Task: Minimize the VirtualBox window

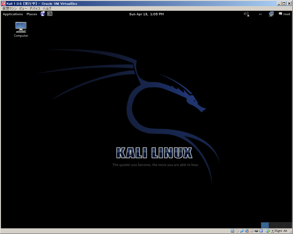Action: click(x=279, y=3)
